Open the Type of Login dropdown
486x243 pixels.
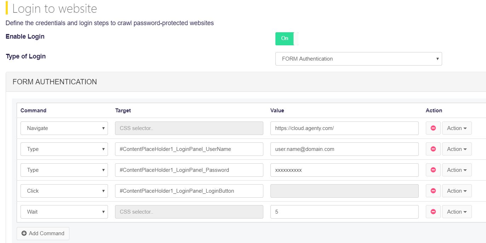coord(359,59)
